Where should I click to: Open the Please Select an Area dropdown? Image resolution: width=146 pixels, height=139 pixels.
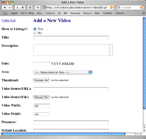(x=63, y=72)
